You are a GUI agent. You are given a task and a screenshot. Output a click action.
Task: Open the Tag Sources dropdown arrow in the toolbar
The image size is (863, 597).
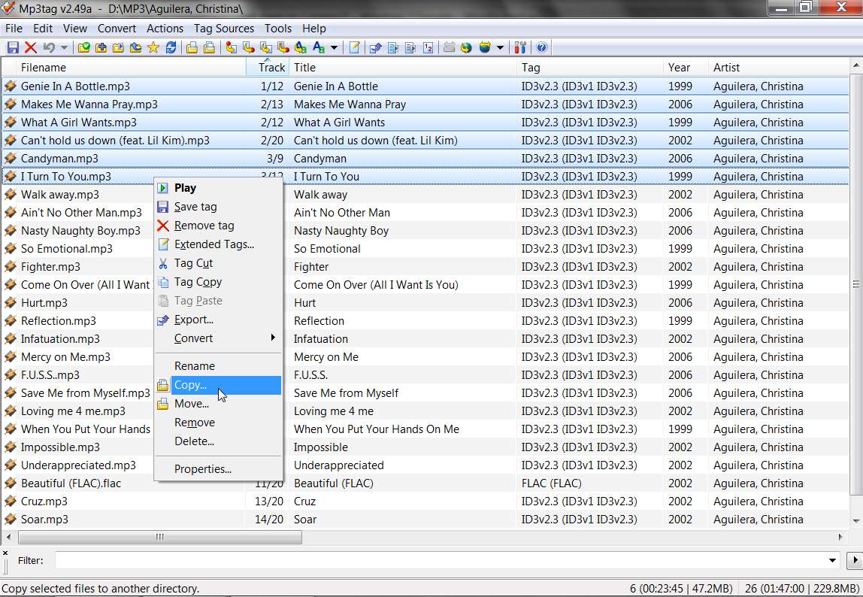(x=500, y=48)
